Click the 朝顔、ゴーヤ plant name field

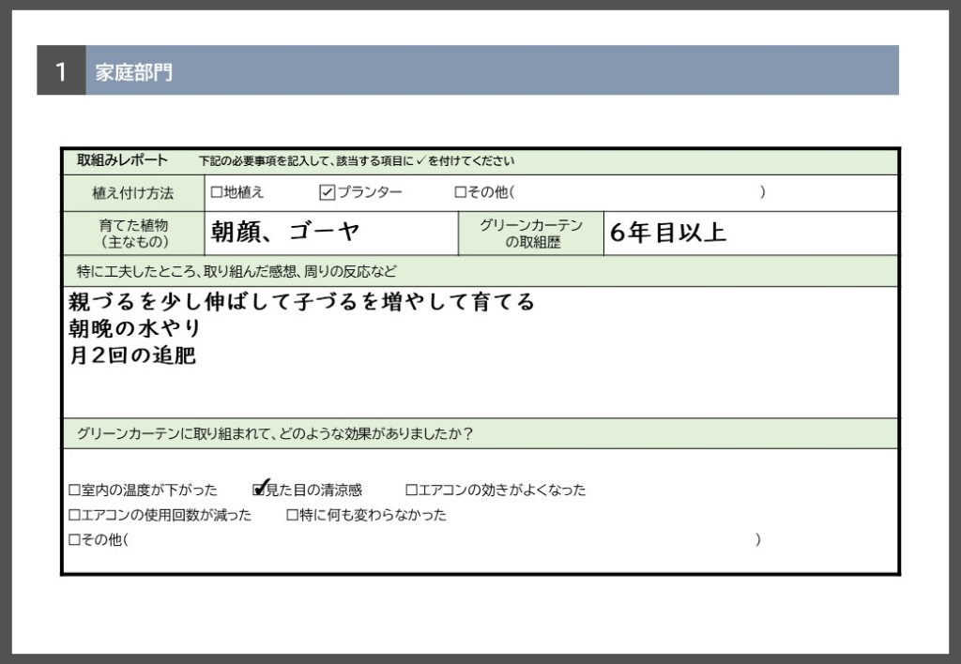pyautogui.click(x=285, y=233)
